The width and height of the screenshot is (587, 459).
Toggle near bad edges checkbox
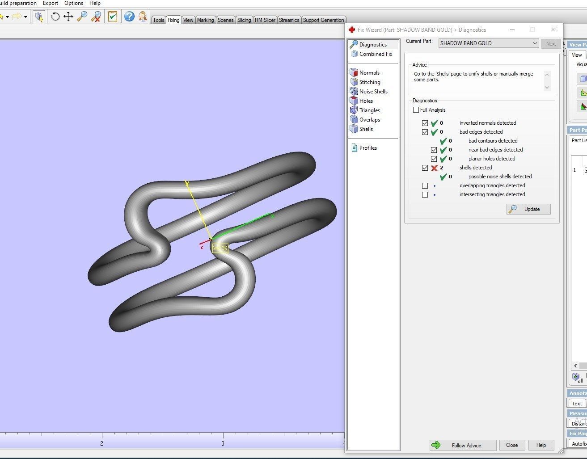coord(434,150)
